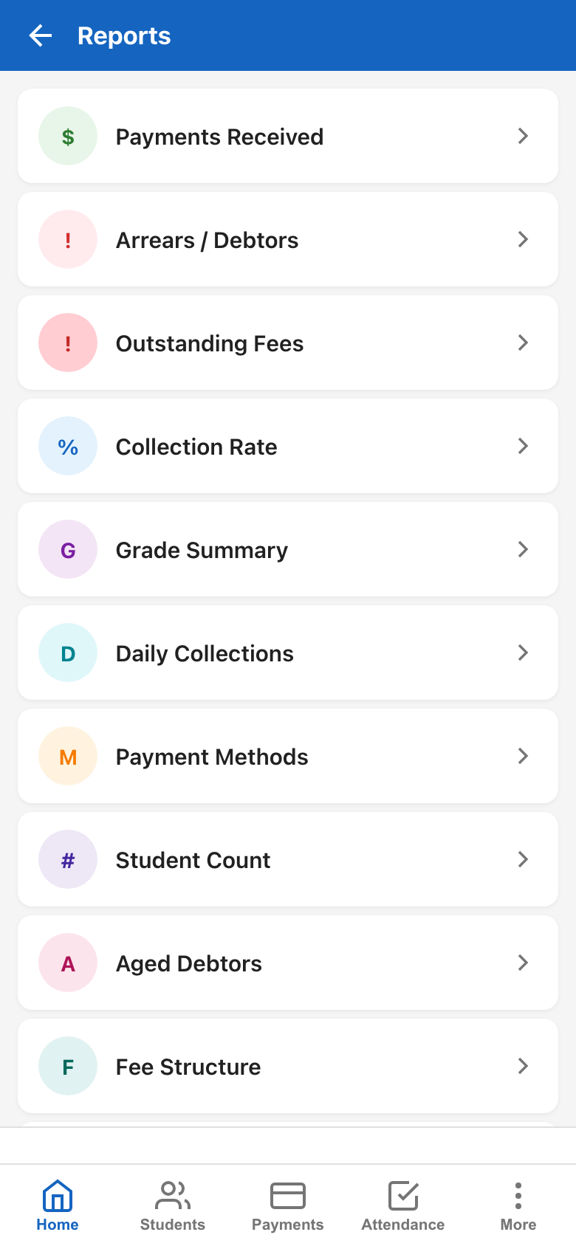Tap the pink A icon for Aged Debtors
Image resolution: width=576 pixels, height=1246 pixels.
pos(68,963)
